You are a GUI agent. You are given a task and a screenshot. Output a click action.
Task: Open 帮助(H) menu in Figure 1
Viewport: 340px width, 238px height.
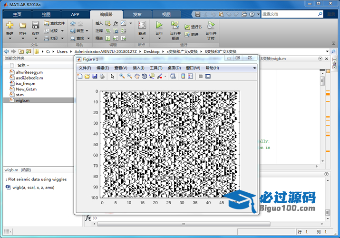212,68
